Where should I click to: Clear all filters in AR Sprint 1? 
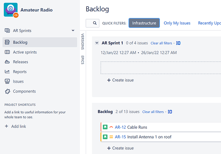pos(161,43)
